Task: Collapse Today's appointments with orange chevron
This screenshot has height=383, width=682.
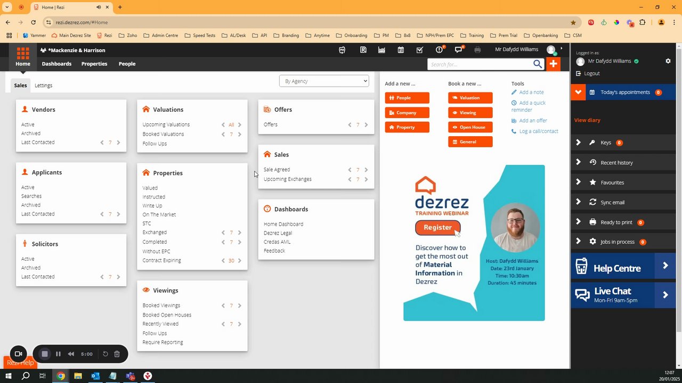Action: [x=578, y=92]
